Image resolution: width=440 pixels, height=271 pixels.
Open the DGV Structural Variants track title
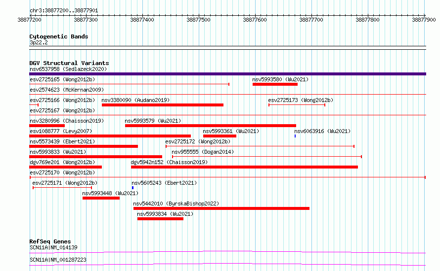[69, 63]
